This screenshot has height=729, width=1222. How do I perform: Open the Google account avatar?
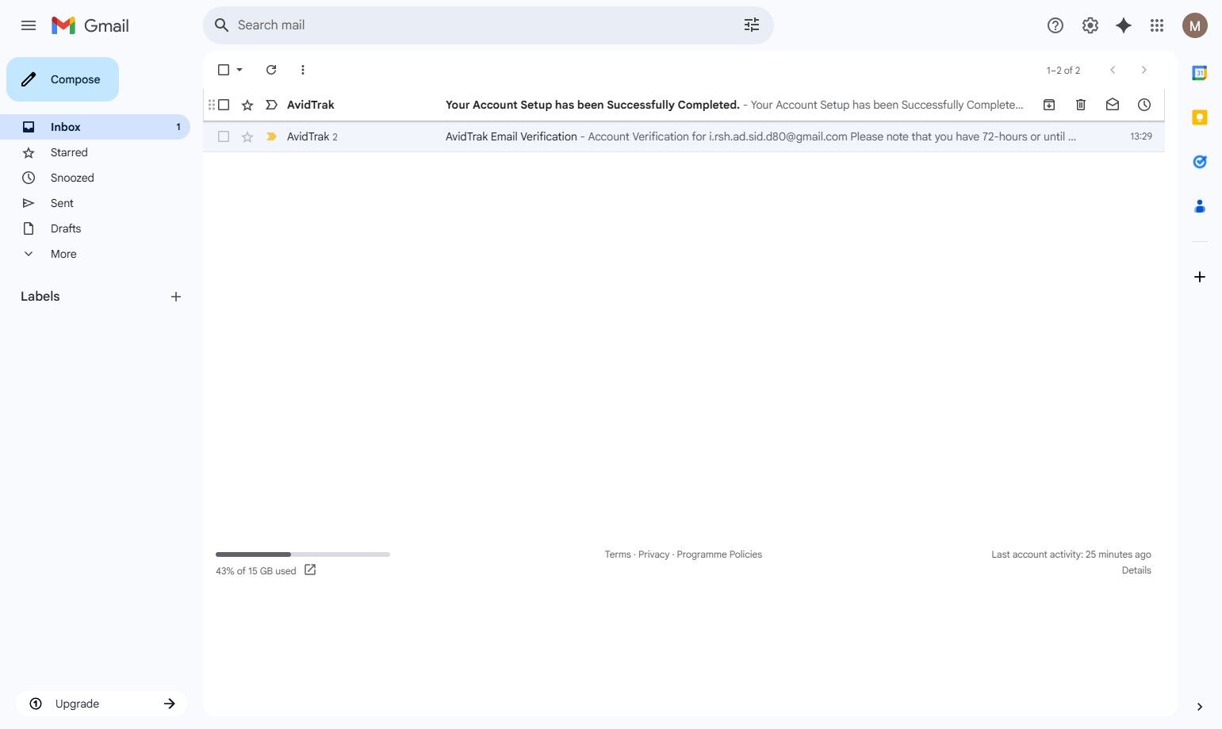[1195, 25]
